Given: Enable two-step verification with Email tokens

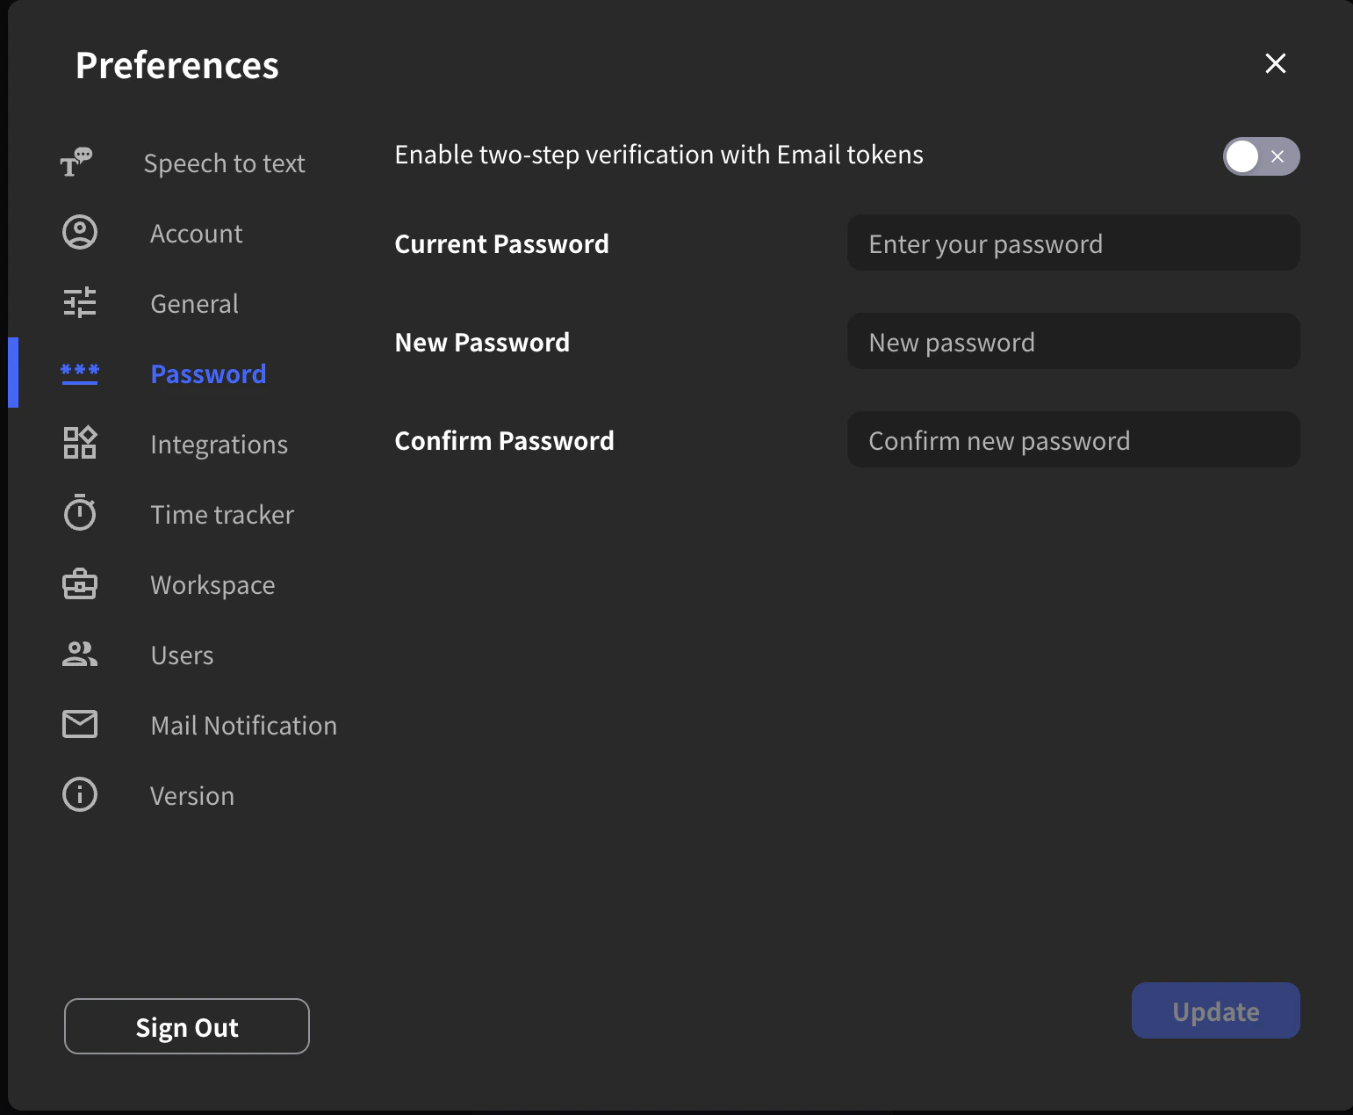Looking at the screenshot, I should point(1262,156).
